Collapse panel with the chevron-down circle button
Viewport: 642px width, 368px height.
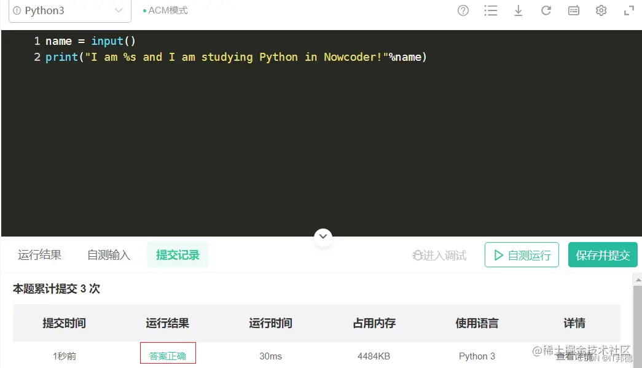pyautogui.click(x=323, y=236)
